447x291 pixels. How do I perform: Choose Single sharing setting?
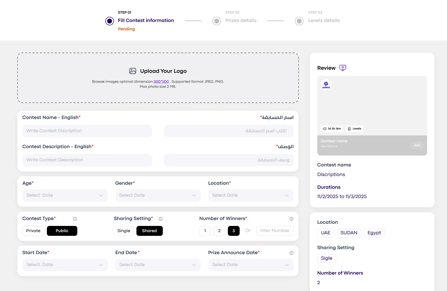point(124,231)
